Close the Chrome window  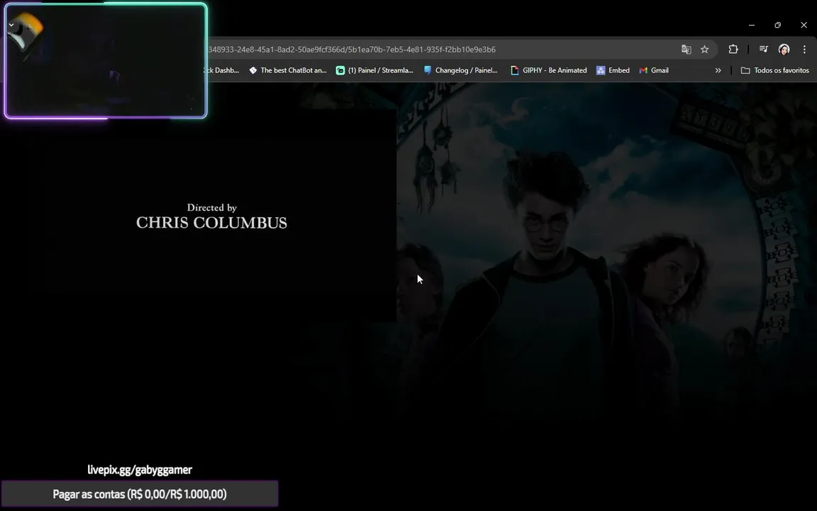coord(804,25)
